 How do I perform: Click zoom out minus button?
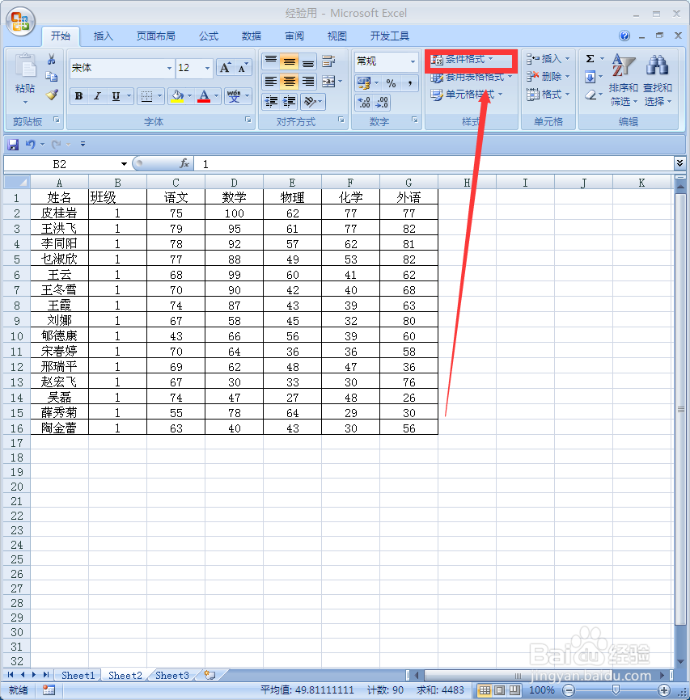point(569,690)
